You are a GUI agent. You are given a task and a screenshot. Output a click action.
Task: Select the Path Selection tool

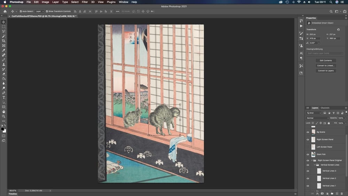3,102
